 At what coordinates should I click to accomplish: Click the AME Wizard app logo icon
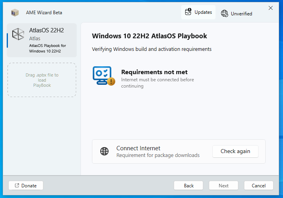click(15, 13)
